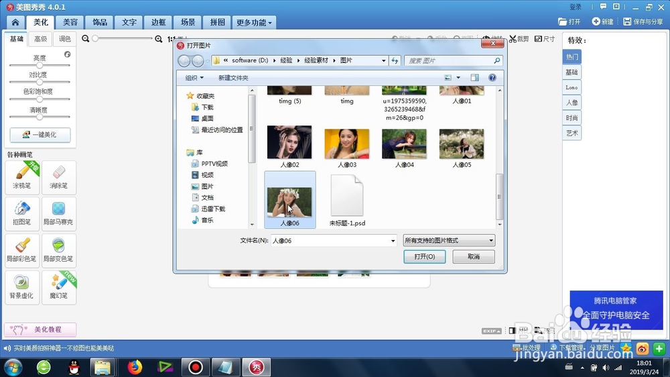
Task: Open the recent pages dropdown beside nav arrows
Action: pos(208,61)
